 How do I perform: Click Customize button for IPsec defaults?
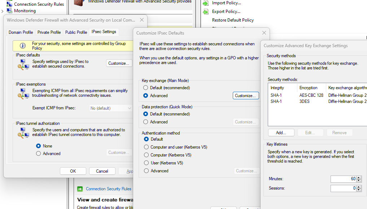(x=119, y=63)
